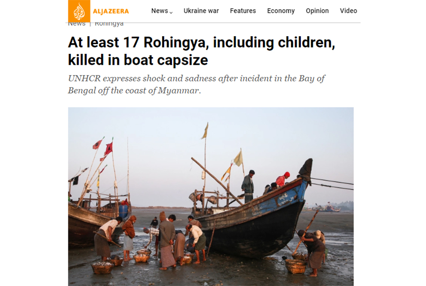The image size is (426, 286).
Task: Switch to the Video section
Action: coord(348,11)
